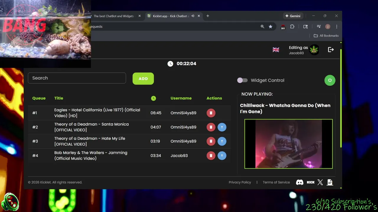Select Theory of a Deadman - Santa Monica title

click(92, 127)
